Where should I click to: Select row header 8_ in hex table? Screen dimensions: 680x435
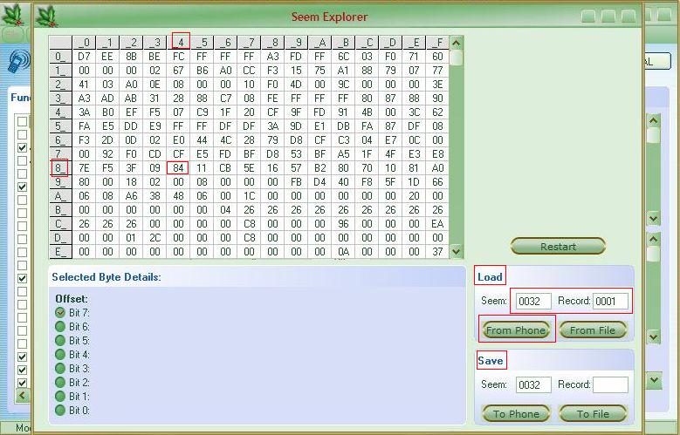coord(59,168)
